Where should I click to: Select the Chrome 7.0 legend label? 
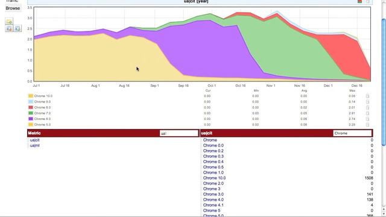tap(42, 113)
